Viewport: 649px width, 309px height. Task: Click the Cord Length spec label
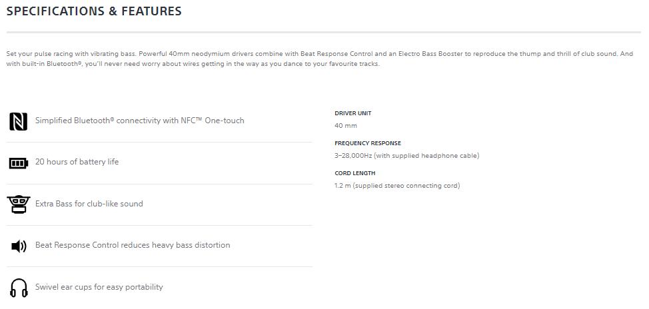pos(354,173)
